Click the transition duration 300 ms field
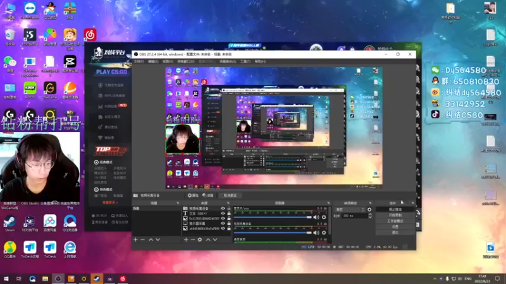506x284 pixels. pos(355,216)
